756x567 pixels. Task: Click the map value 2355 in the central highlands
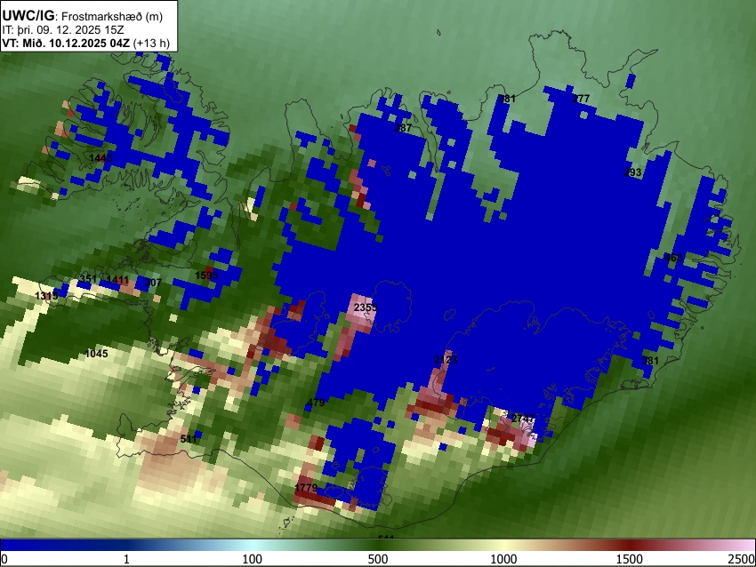tap(366, 307)
